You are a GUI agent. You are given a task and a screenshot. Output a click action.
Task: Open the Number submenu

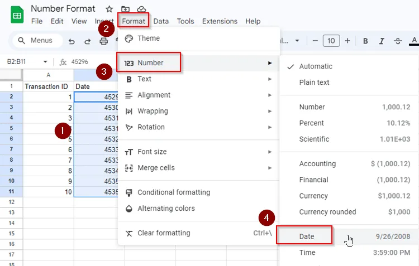[x=198, y=63]
